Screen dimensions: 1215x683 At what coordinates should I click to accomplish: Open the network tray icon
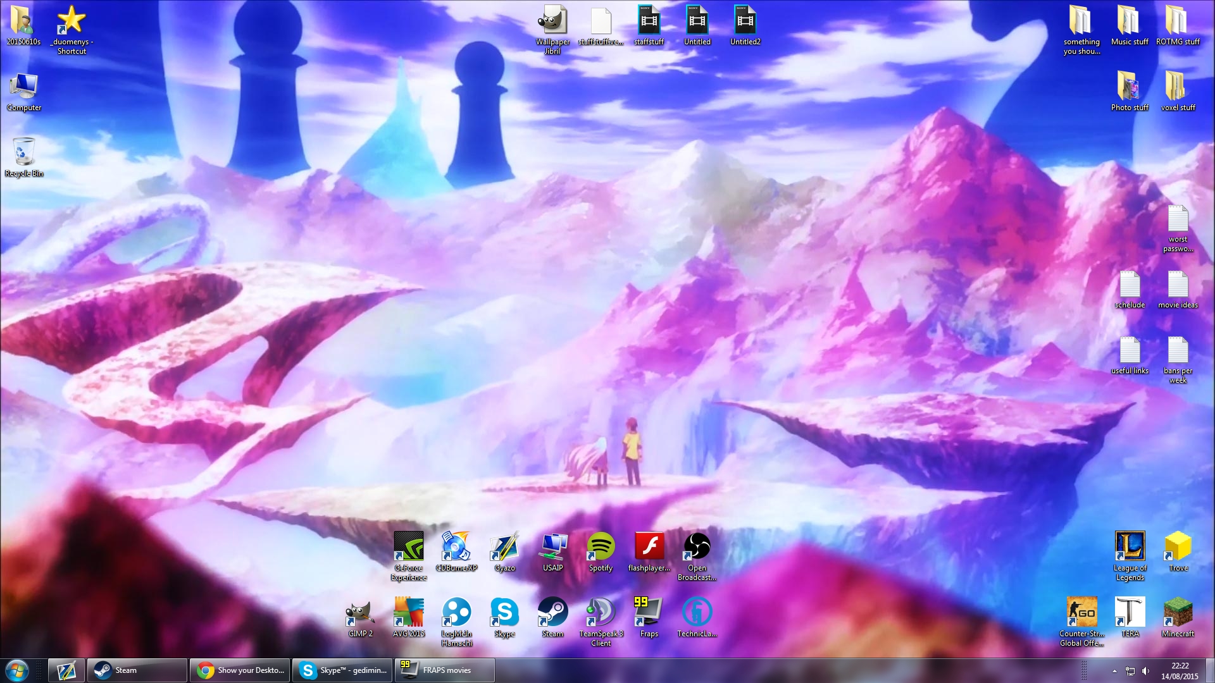click(1130, 671)
